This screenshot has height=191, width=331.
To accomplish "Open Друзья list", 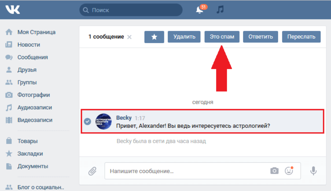I will click(27, 70).
